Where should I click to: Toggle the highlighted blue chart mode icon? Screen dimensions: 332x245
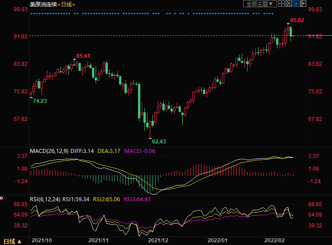click(296, 4)
